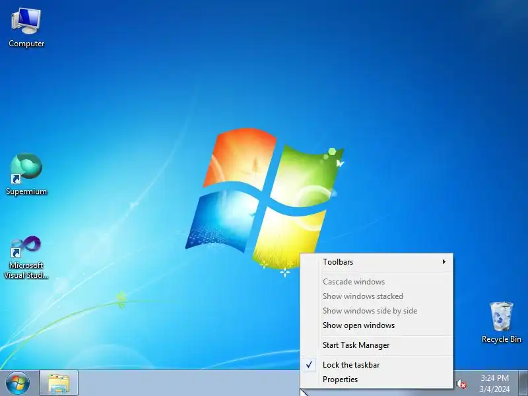Screen dimensions: 528x396
Task: Open taskbar Properties
Action: [x=377, y=379]
